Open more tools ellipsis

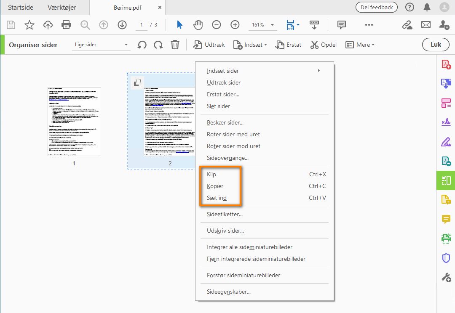click(x=369, y=25)
